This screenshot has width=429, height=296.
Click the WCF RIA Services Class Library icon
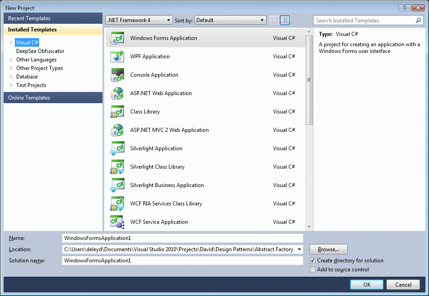[x=117, y=203]
